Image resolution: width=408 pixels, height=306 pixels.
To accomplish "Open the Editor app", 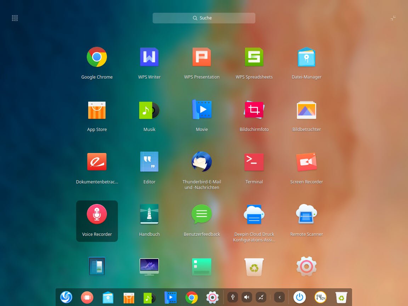I will coord(149,162).
